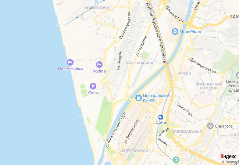This screenshot has height=165, width=239.
Task: Select the Центральный рынок shopping icon
Action: 139,98
